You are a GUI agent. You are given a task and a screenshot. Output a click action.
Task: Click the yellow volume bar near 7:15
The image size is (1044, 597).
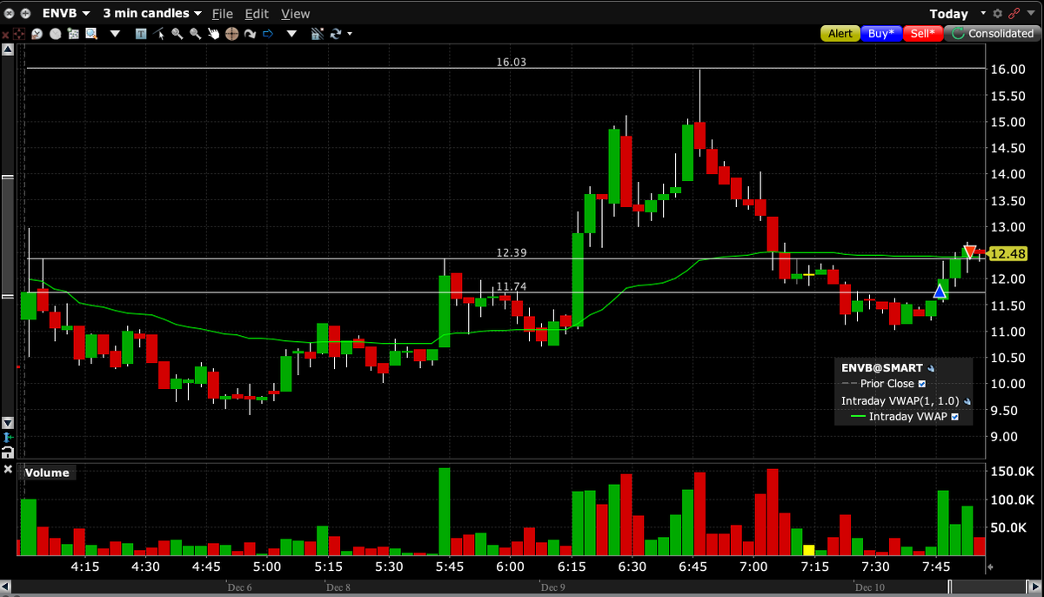808,550
